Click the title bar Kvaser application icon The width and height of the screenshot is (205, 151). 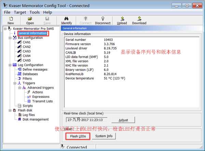(x=5, y=5)
